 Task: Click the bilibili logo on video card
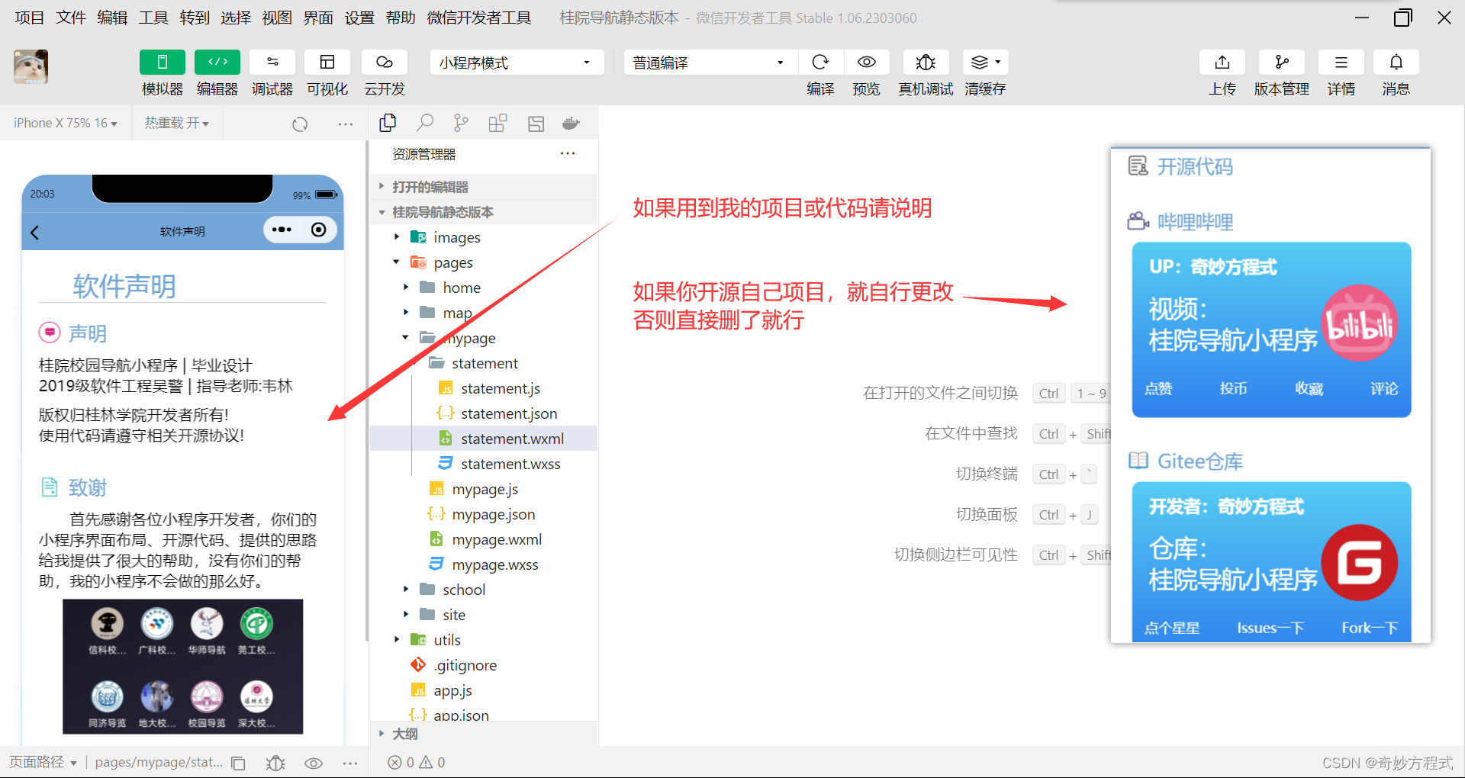tap(1360, 323)
